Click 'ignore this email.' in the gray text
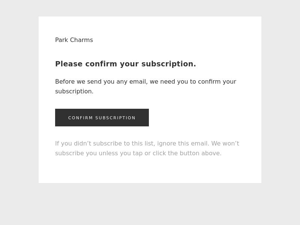 click(183, 144)
